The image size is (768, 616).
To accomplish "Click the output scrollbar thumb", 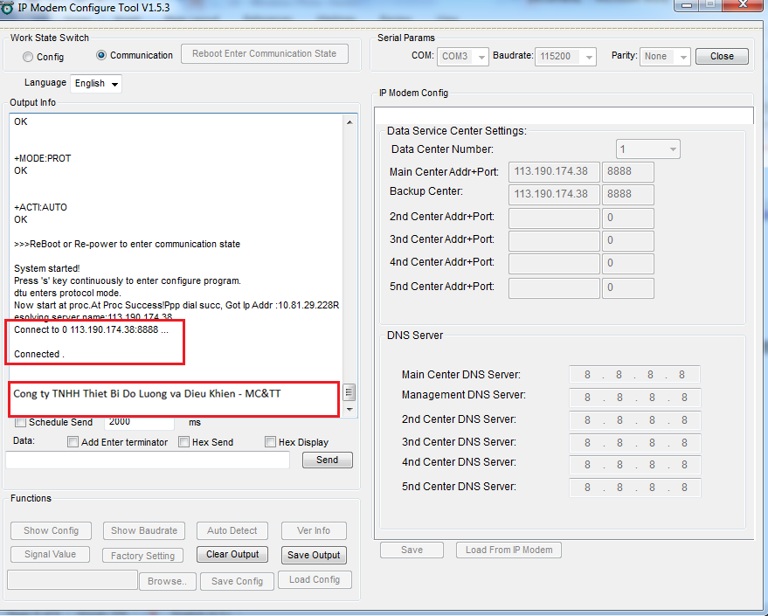I will 349,392.
